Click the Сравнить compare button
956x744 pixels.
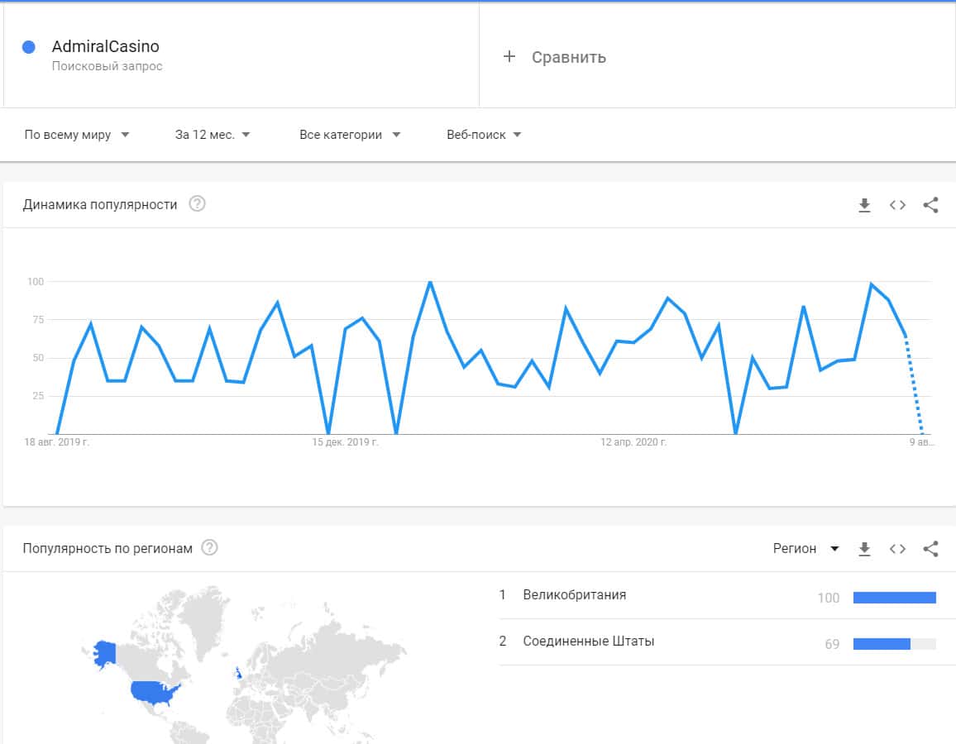tap(568, 57)
